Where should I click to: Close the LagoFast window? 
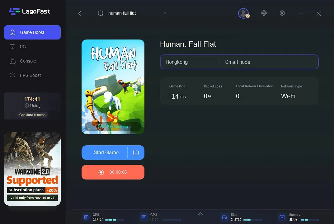(x=319, y=14)
